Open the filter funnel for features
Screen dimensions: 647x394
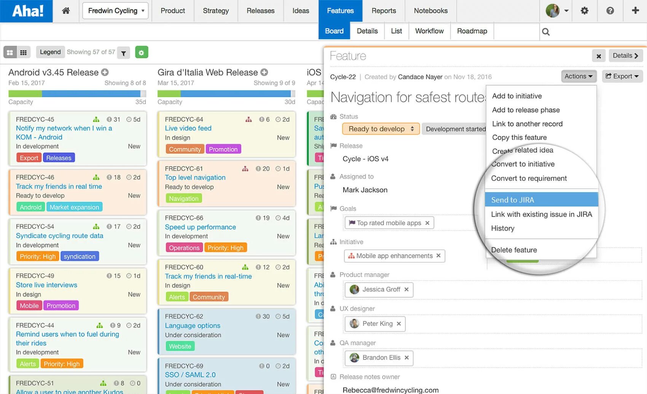pos(123,53)
